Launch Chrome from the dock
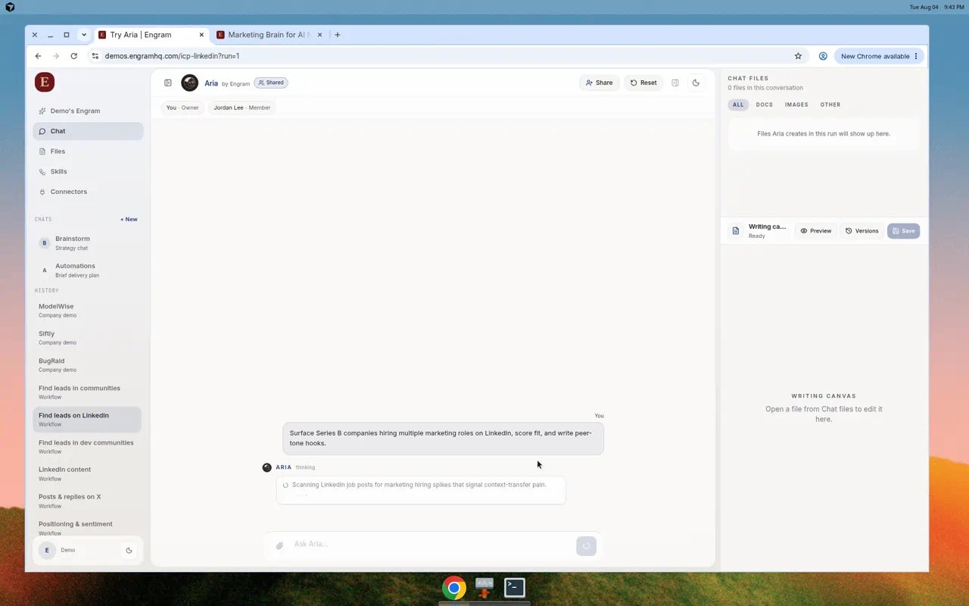This screenshot has height=606, width=969. [454, 588]
